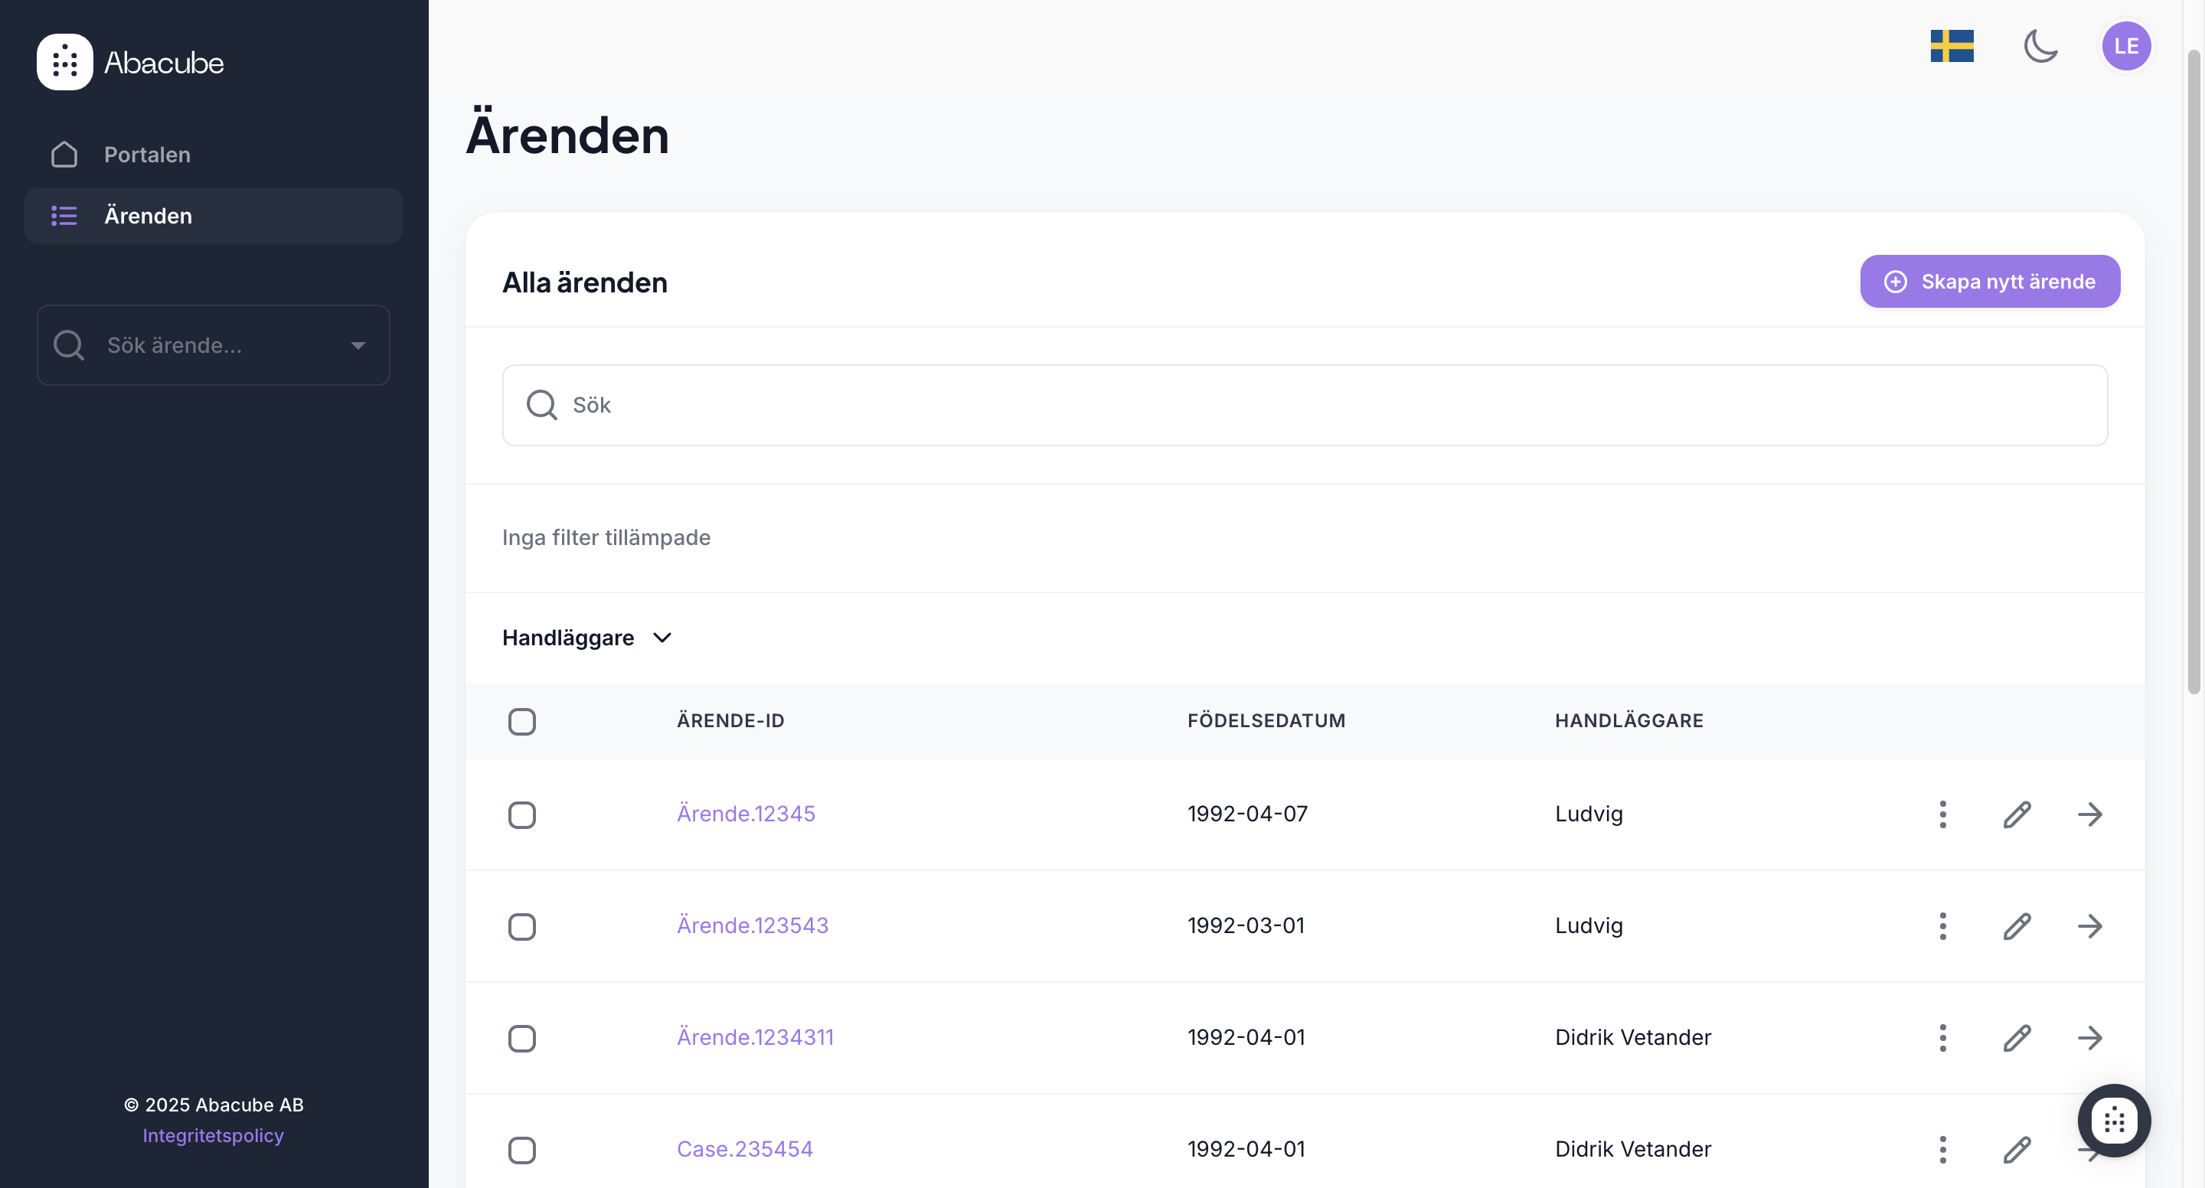The width and height of the screenshot is (2205, 1188).
Task: Click Skapa nytt ärende button
Action: click(x=1989, y=282)
